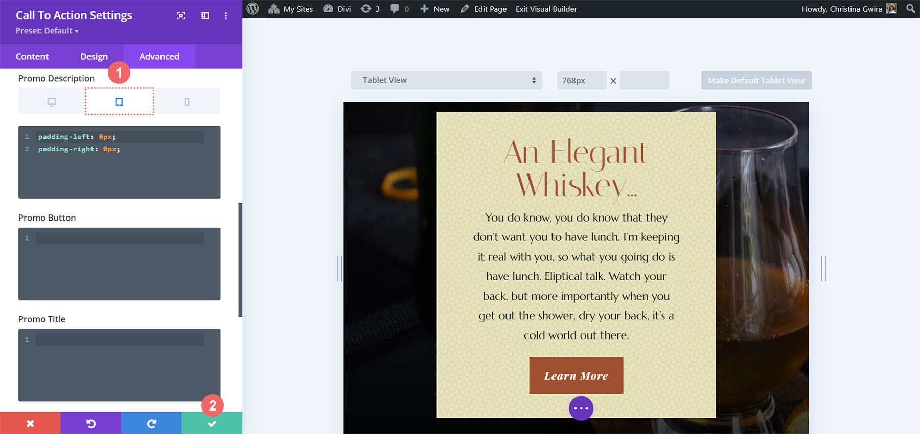Click the Call To Action Settings title
Image resolution: width=920 pixels, height=434 pixels.
(74, 15)
